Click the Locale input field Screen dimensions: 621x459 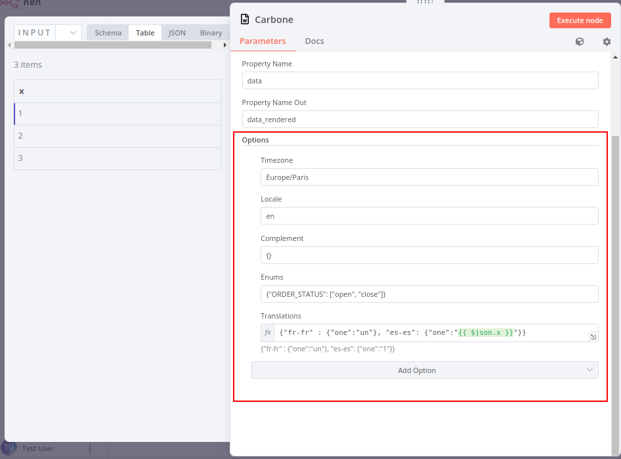[429, 216]
